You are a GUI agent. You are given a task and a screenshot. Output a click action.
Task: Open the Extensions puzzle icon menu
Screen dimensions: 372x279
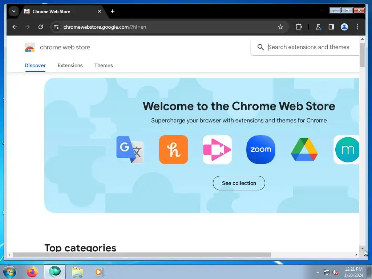click(x=299, y=27)
